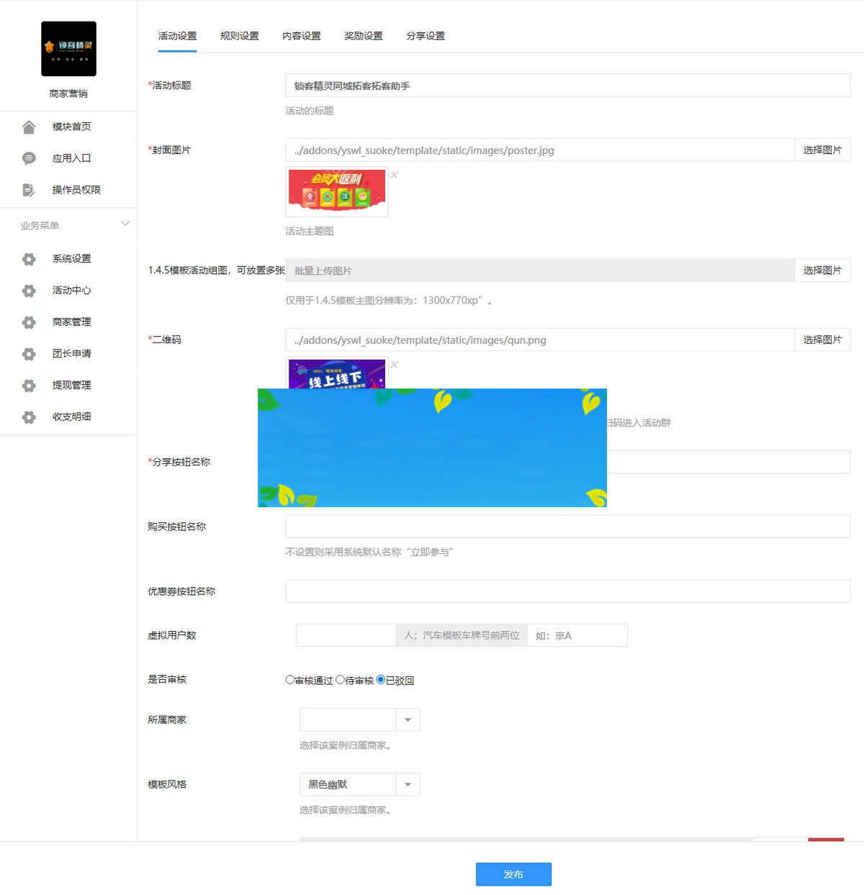The height and width of the screenshot is (895, 864).
Task: Click the 虚拟用户数 input field
Action: [x=346, y=635]
